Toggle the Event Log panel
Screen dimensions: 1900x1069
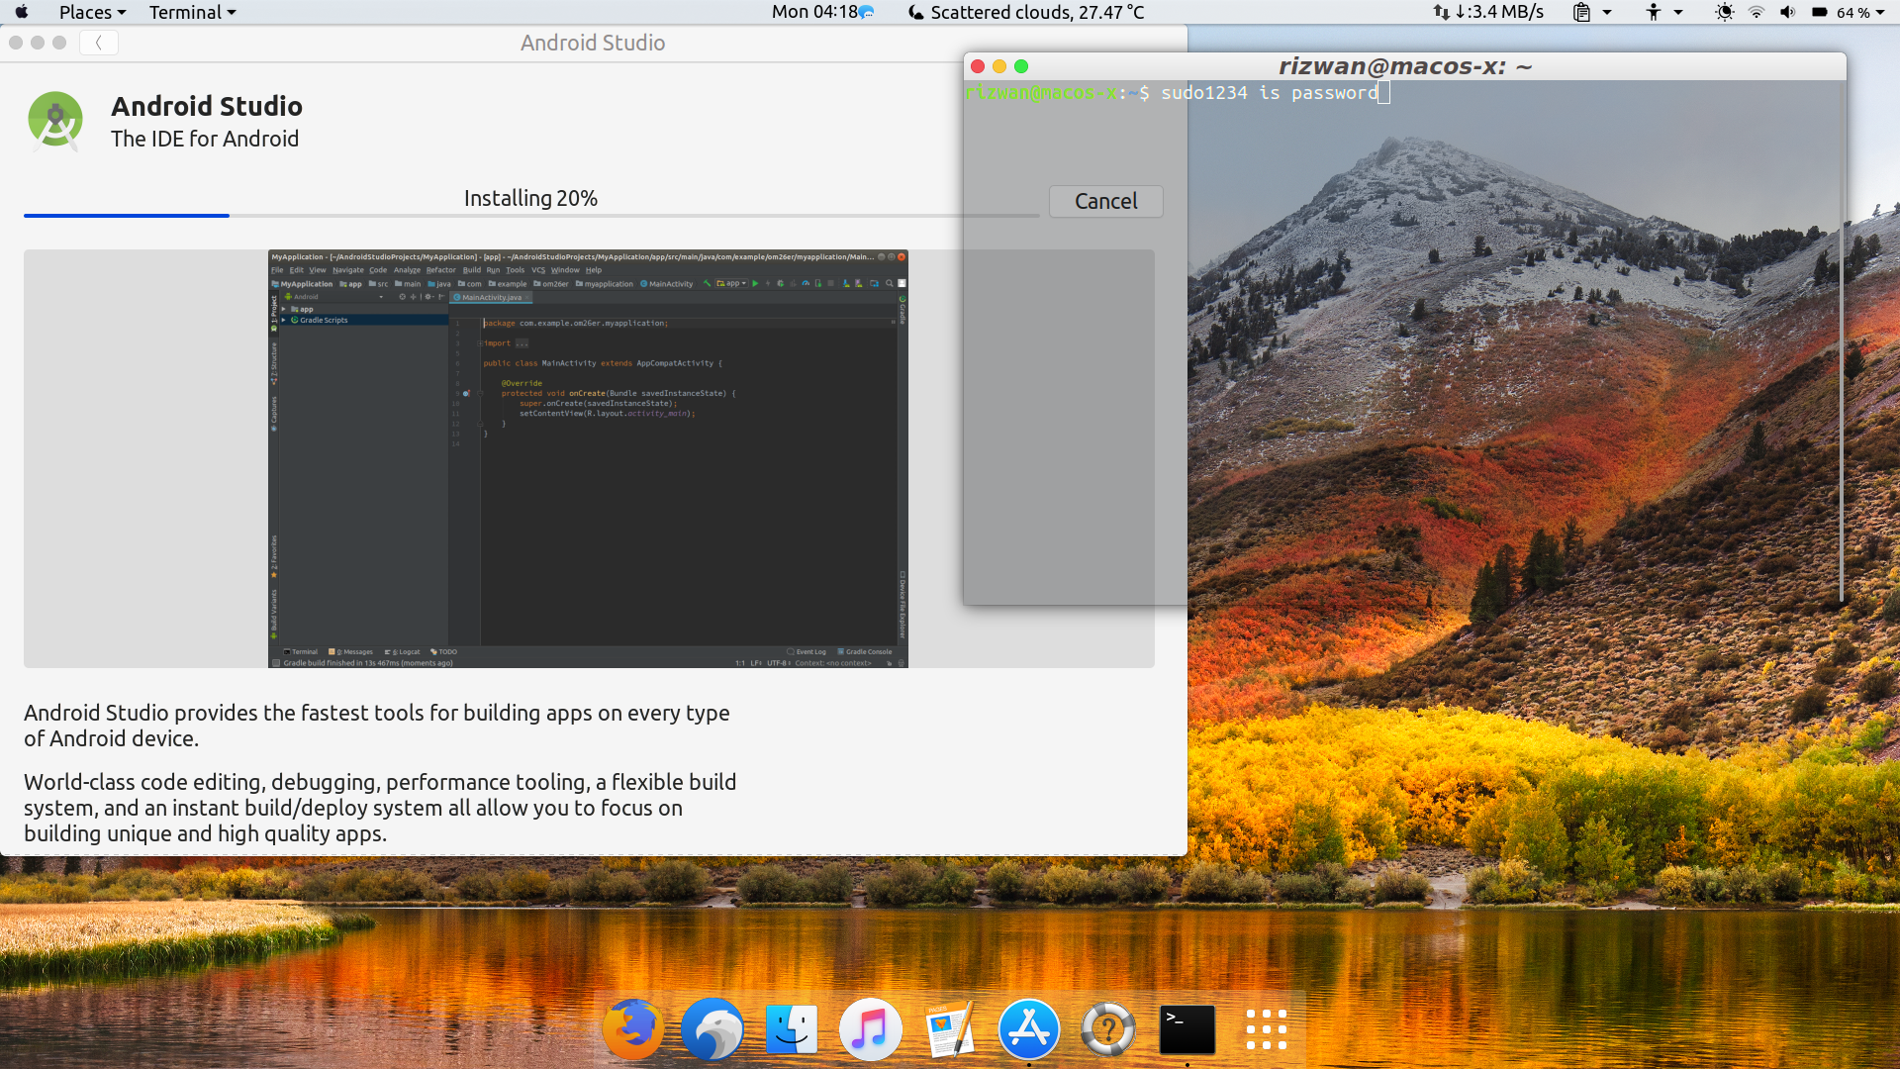click(x=810, y=651)
